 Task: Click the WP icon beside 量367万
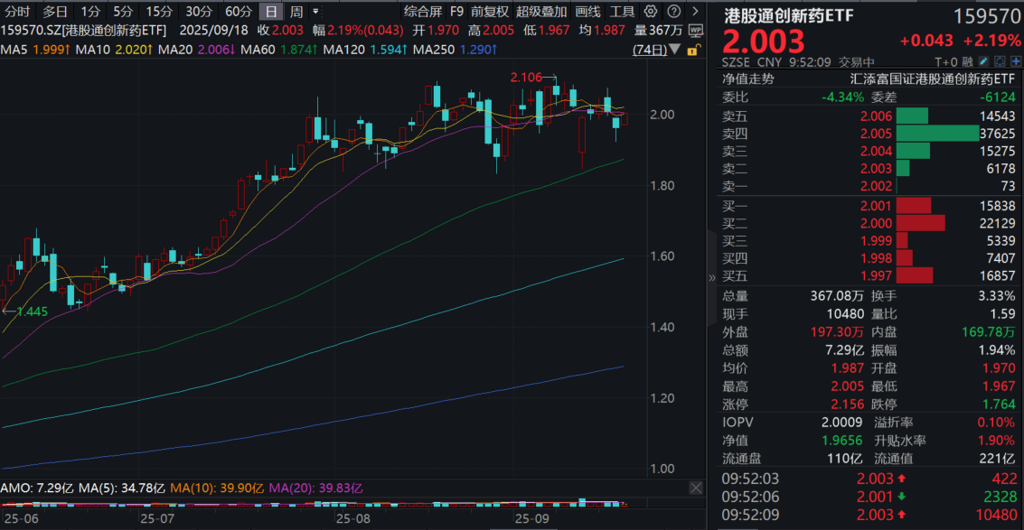[694, 29]
